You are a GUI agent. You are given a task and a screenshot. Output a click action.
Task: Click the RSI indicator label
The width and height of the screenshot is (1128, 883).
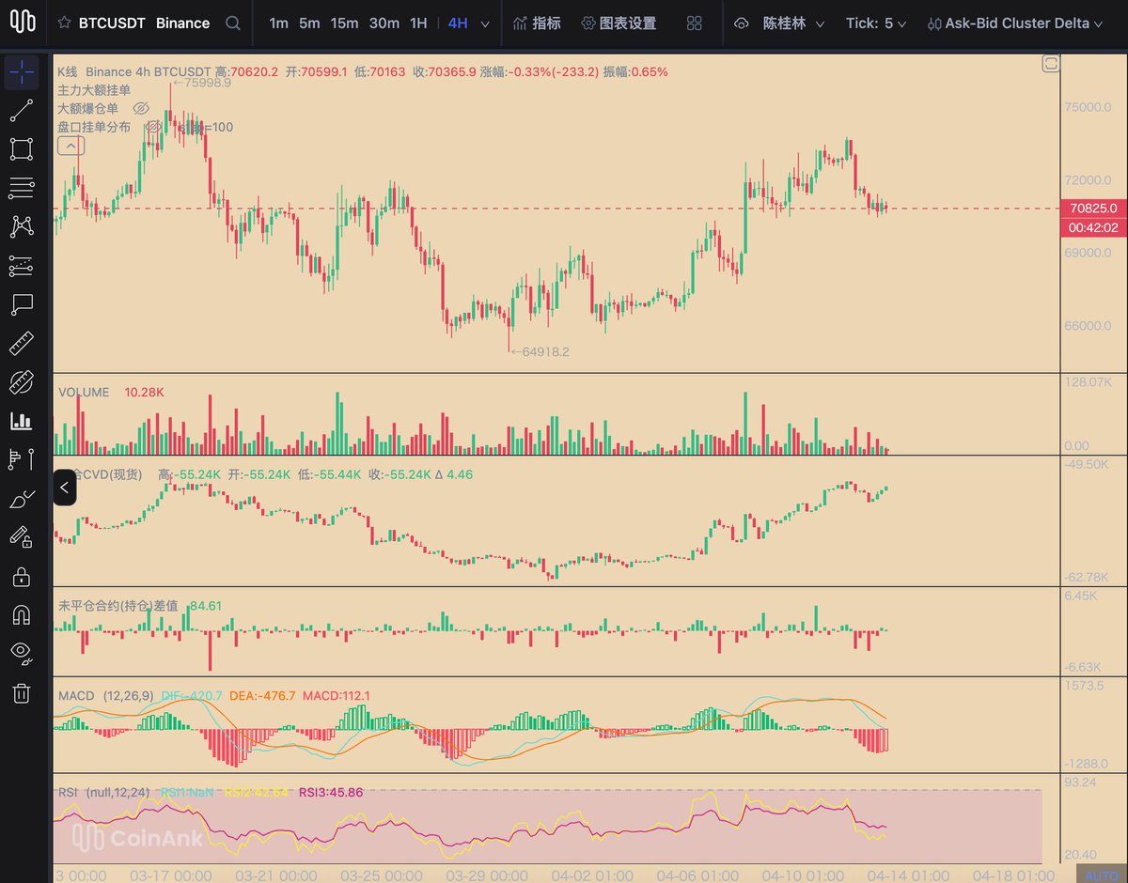67,792
